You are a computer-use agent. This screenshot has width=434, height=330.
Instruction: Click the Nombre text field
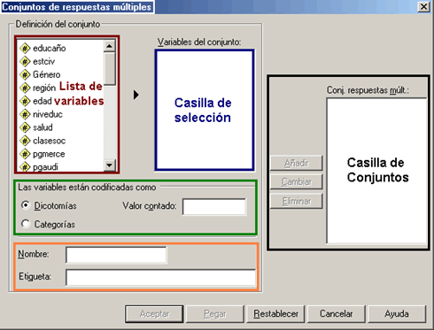click(x=116, y=255)
